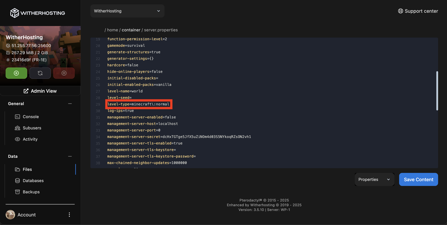Click the Subusers people icon
This screenshot has height=225, width=447.
pyautogui.click(x=17, y=128)
